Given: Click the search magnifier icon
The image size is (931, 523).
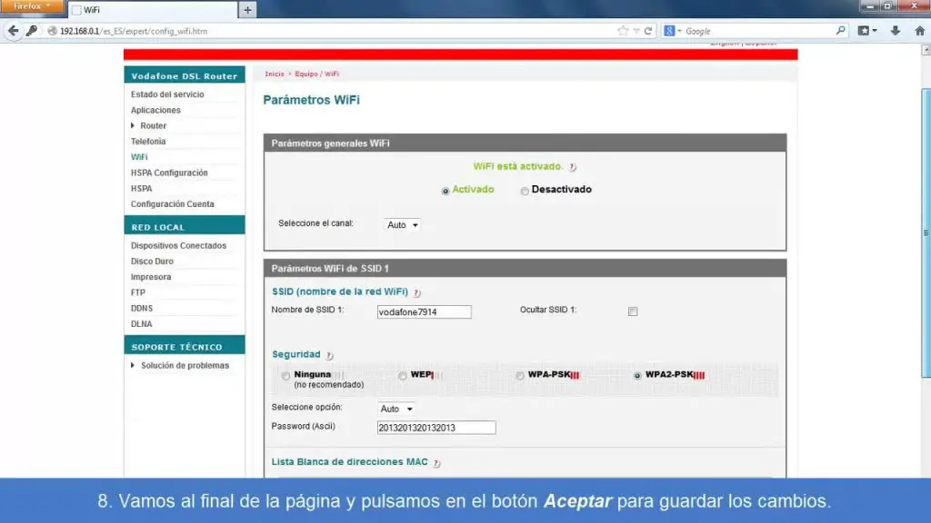Looking at the screenshot, I should [841, 30].
